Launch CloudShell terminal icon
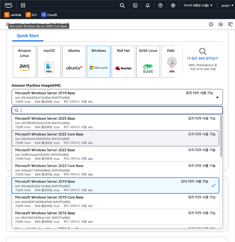This screenshot has height=242, width=235. point(135,6)
